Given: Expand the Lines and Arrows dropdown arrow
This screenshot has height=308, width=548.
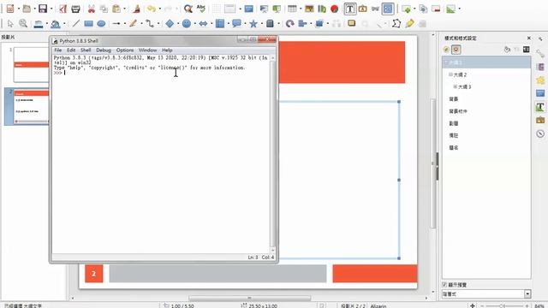Looking at the screenshot, I should [125, 23].
